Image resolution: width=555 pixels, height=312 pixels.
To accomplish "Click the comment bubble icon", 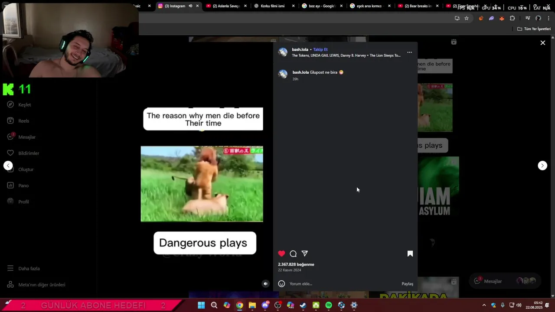I will [x=293, y=253].
